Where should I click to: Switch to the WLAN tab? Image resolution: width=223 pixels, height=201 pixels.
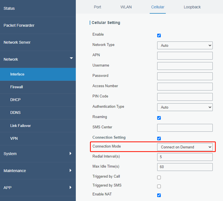pyautogui.click(x=126, y=7)
